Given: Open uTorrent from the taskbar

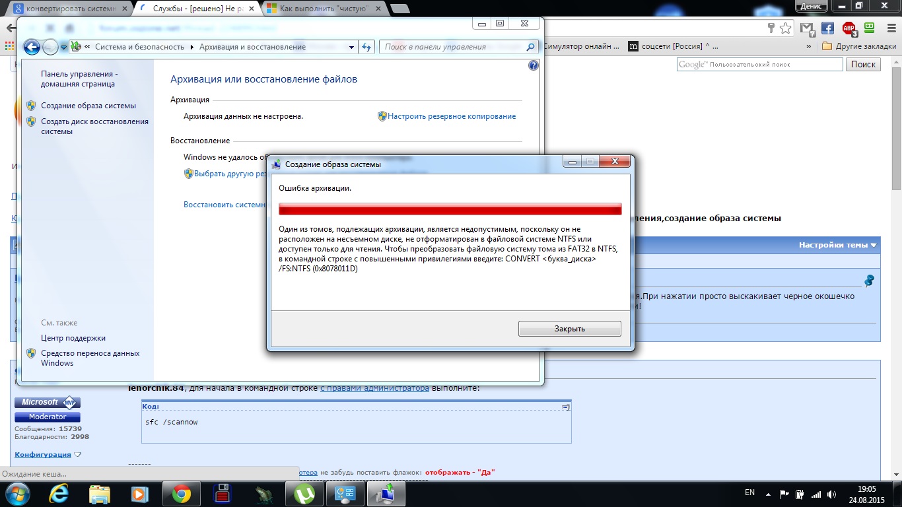Looking at the screenshot, I should point(304,493).
